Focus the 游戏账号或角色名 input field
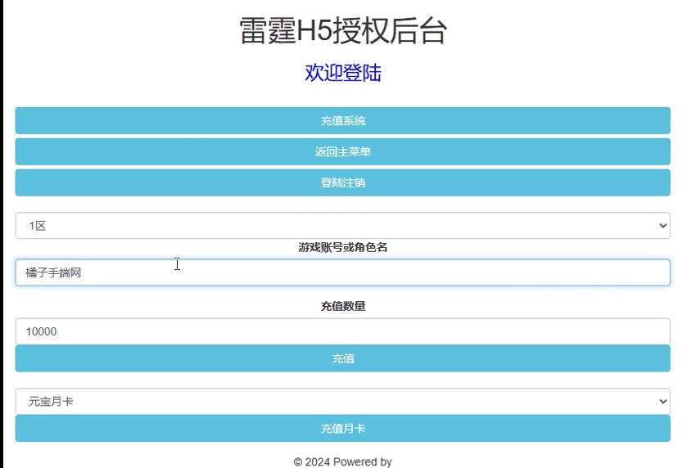 click(342, 272)
